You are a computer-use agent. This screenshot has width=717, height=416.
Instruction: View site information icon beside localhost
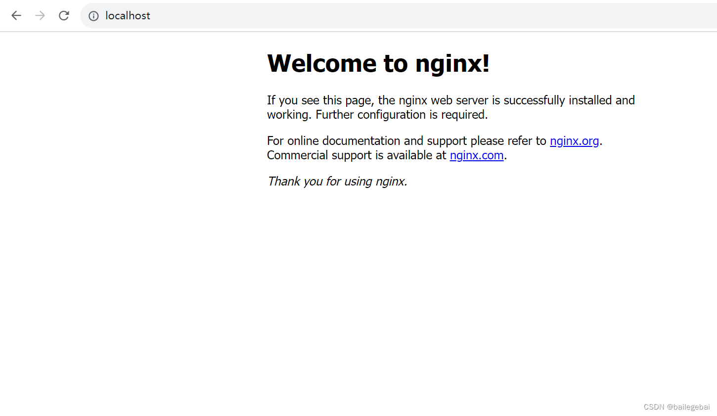[93, 16]
